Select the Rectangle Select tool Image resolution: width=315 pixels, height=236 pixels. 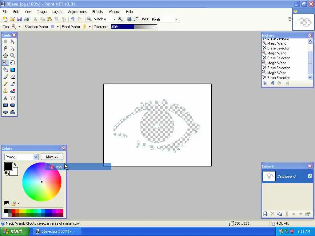click(x=6, y=41)
